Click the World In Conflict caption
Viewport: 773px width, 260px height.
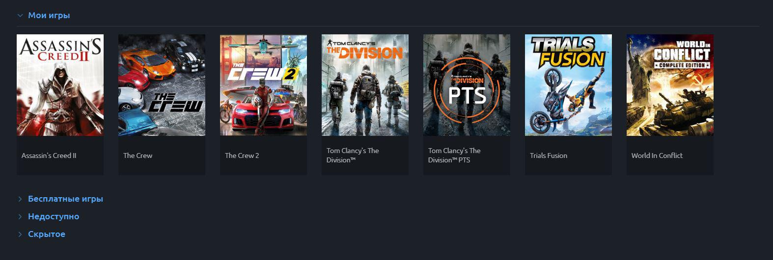pyautogui.click(x=657, y=156)
